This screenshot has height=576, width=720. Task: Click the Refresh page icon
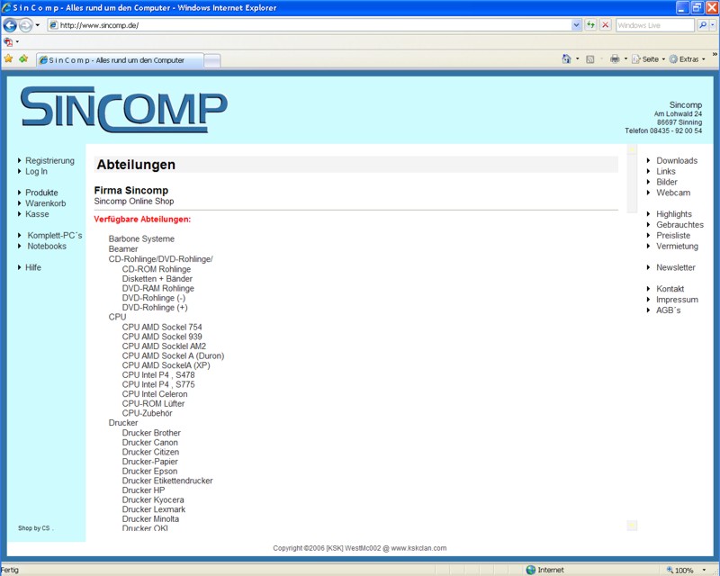591,25
